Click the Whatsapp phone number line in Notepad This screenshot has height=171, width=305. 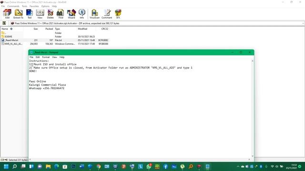tap(47, 88)
